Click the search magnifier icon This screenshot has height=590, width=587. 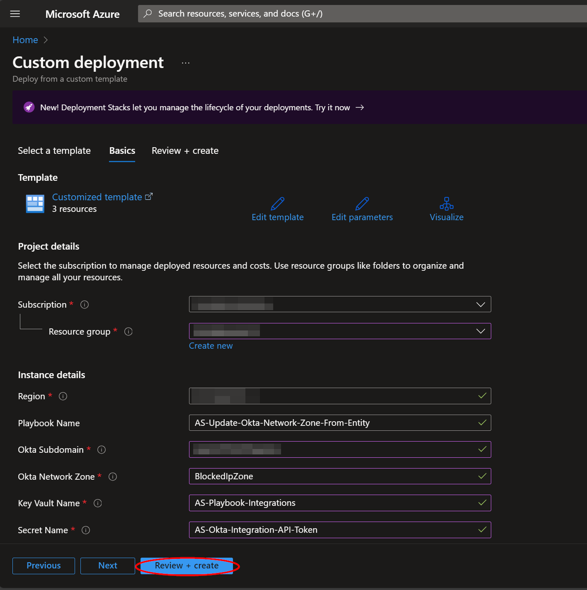coord(148,14)
